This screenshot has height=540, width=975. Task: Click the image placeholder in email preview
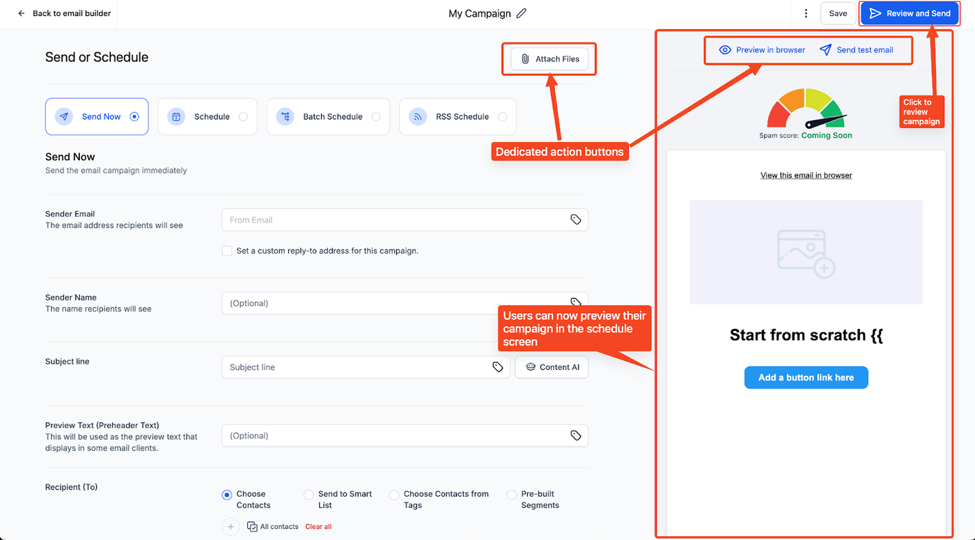click(x=806, y=252)
